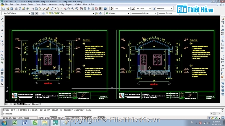This screenshot has width=225, height=126.
Task: Toggle SNAP mode in status bar
Action: tap(41, 118)
